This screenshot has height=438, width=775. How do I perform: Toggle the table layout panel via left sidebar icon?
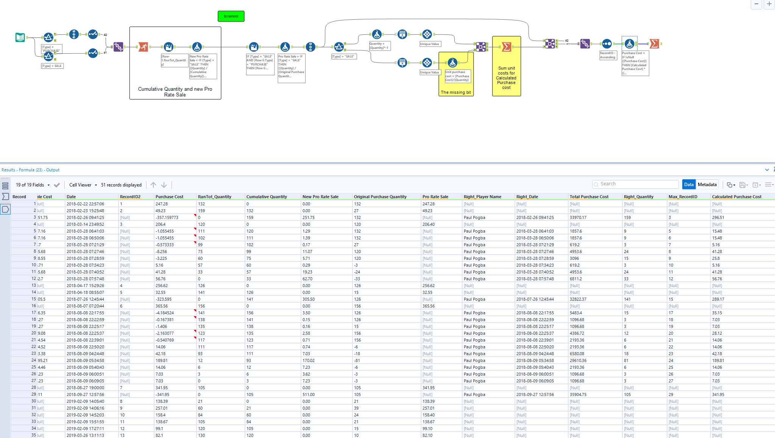pyautogui.click(x=5, y=185)
